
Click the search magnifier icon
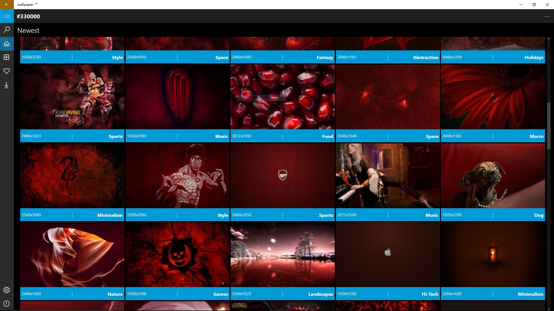pyautogui.click(x=7, y=30)
